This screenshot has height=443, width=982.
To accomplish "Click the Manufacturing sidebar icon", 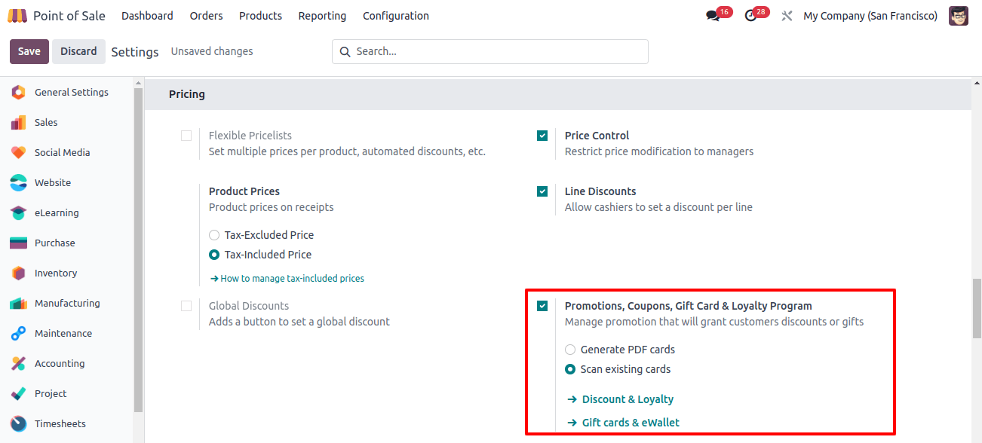I will 19,303.
